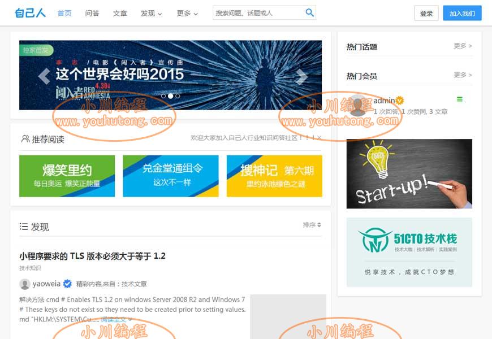
Task: Select the second carousel dot
Action: [x=170, y=96]
